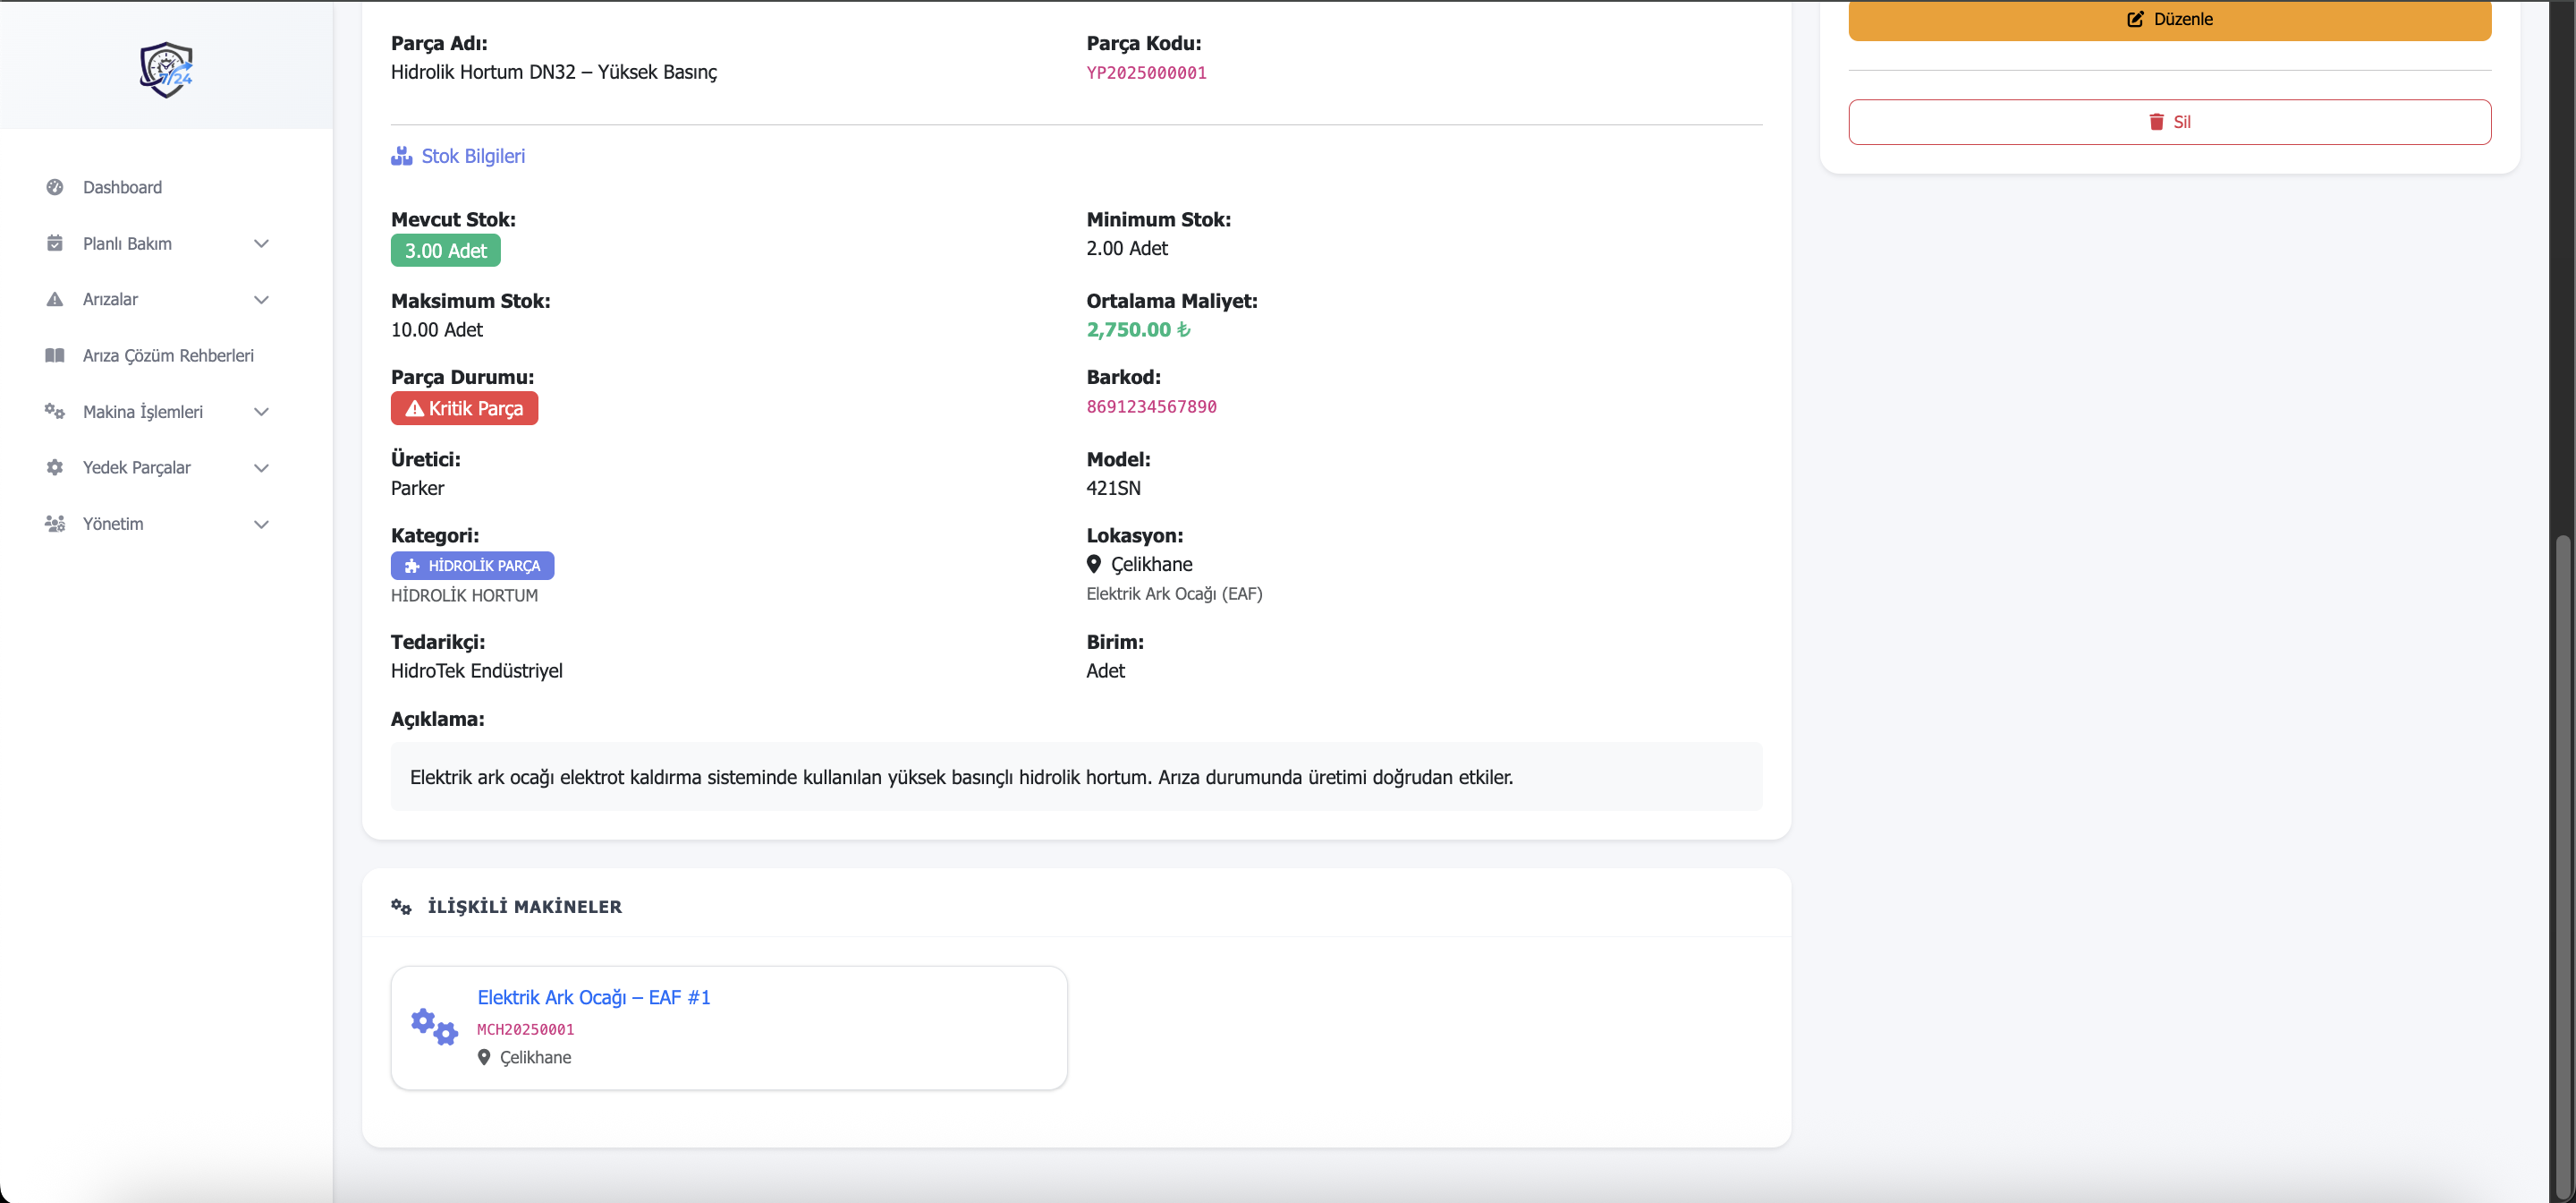Expand Makina İşlemleri dropdown arrow

(261, 412)
